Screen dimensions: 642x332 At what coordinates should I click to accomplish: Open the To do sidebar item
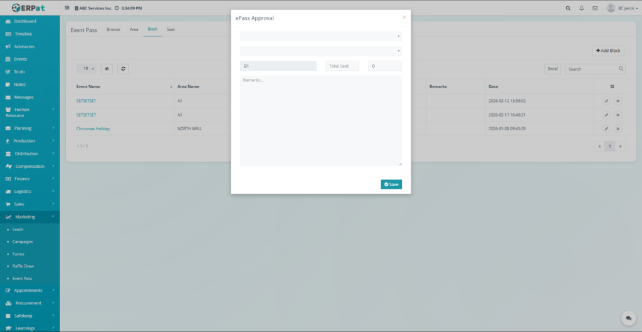(x=29, y=71)
